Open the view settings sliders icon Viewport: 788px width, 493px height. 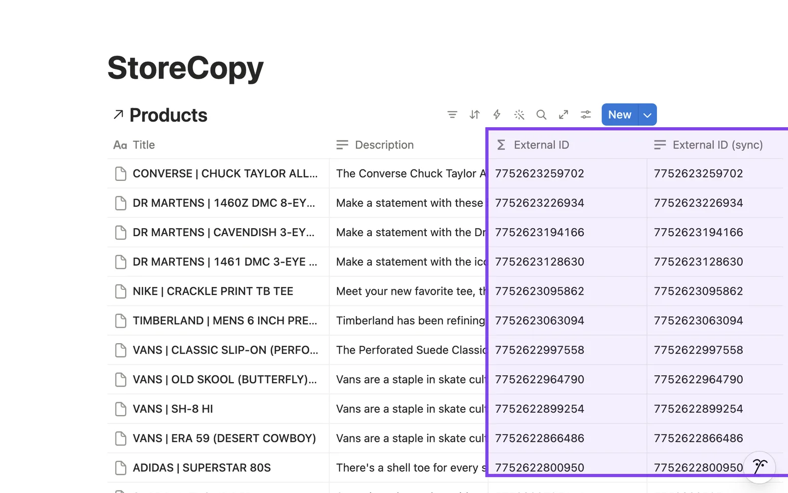pos(586,115)
